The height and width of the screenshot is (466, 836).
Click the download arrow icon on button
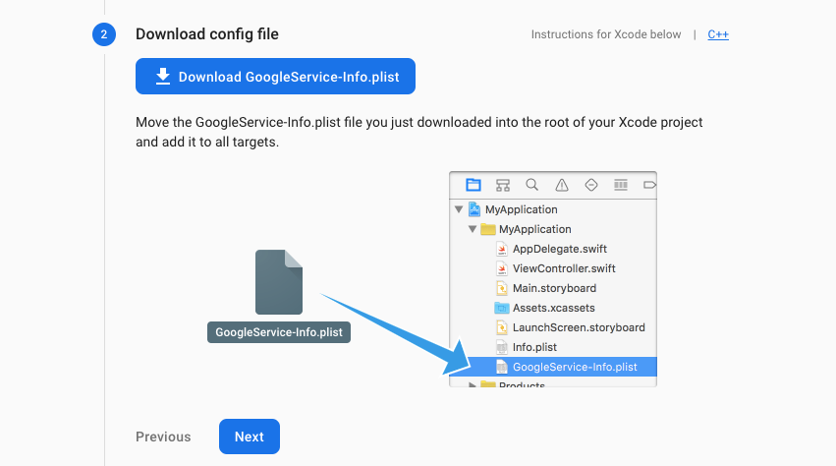coord(163,77)
